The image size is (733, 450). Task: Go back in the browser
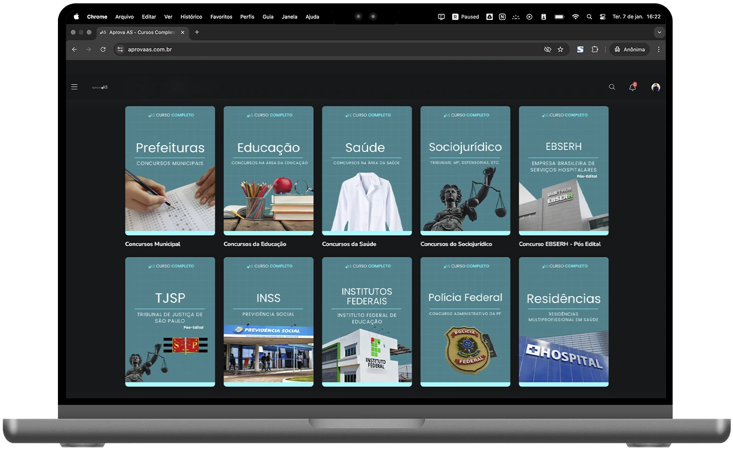coord(74,50)
